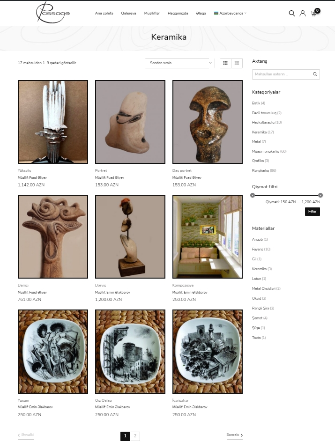Click the Məhsulları axtarın search field
Viewport: 335px width, 442px height.
point(283,74)
